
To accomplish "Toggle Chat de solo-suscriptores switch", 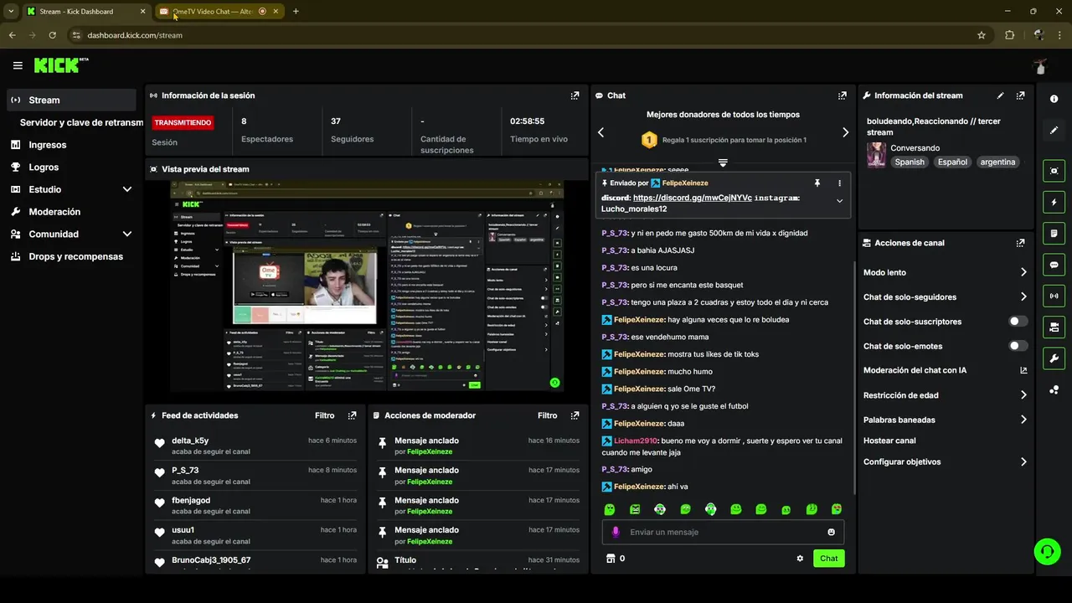I will (x=1018, y=322).
